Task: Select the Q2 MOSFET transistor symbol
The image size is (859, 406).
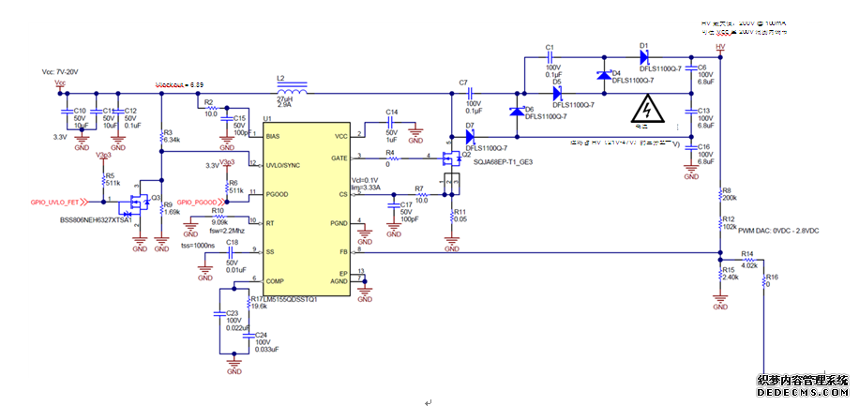Action: (453, 158)
